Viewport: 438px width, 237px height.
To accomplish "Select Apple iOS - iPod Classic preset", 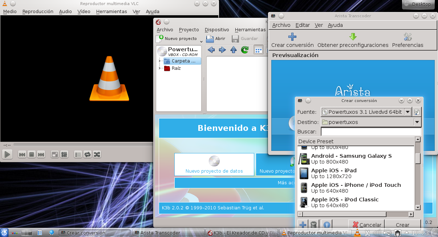I will [x=356, y=202].
